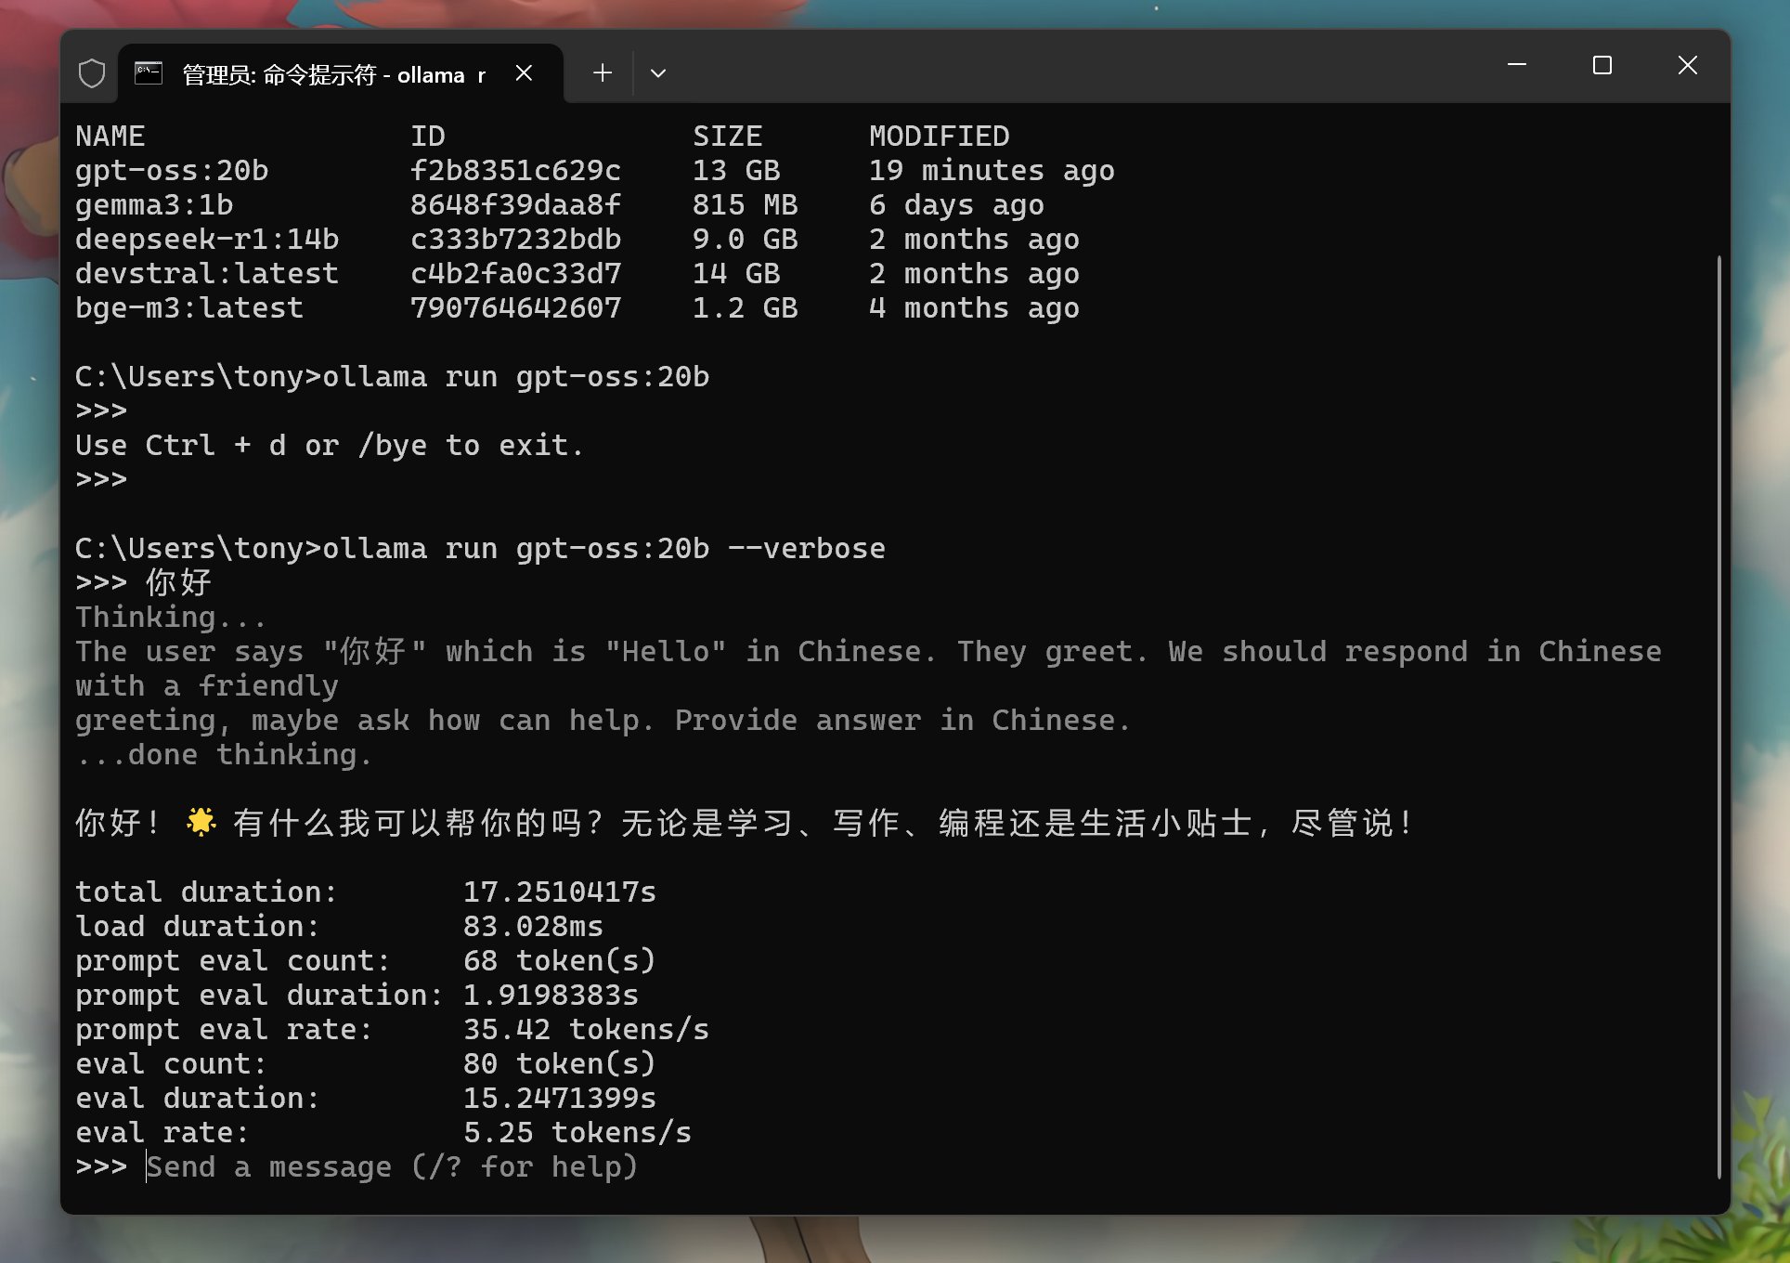Screen dimensions: 1790x1263
Task: Click the eval rate 5.25 tokens/s
Action: (577, 1132)
